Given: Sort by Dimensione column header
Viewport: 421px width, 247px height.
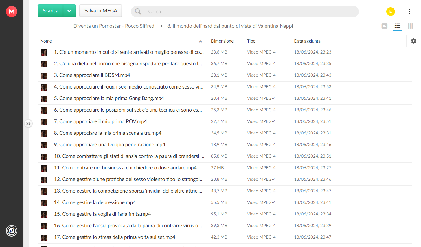Looking at the screenshot, I should [222, 41].
